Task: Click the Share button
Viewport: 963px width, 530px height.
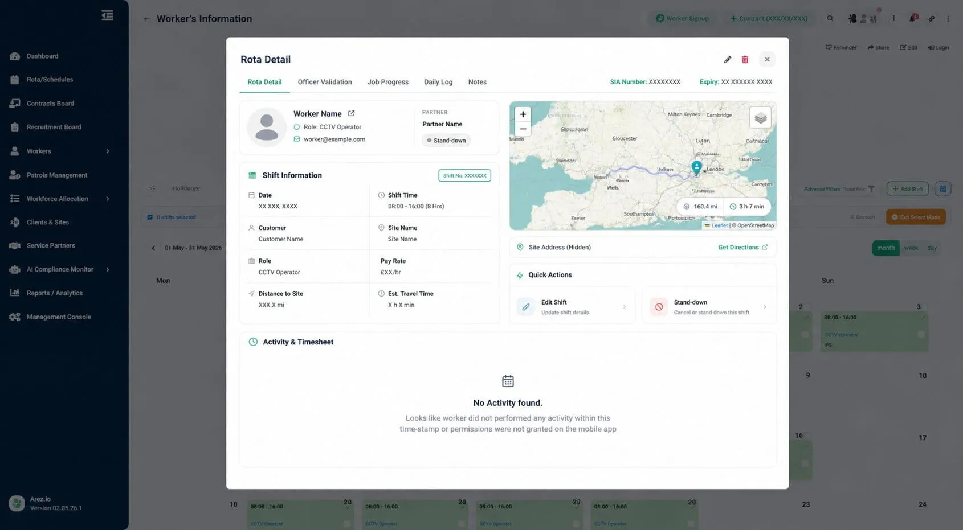Action: coord(878,47)
